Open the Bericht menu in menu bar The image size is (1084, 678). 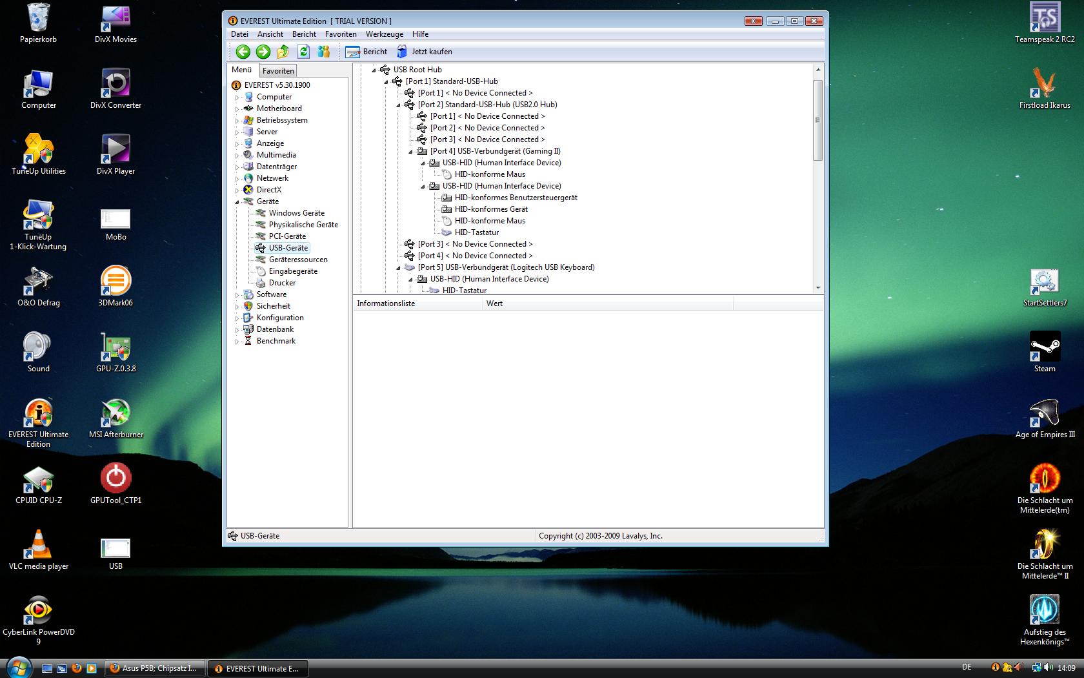pyautogui.click(x=304, y=34)
